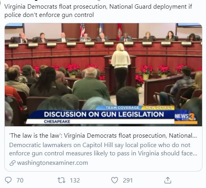206x188 pixels.
Task: Like the tweet with the heart icon
Action: [x=115, y=180]
